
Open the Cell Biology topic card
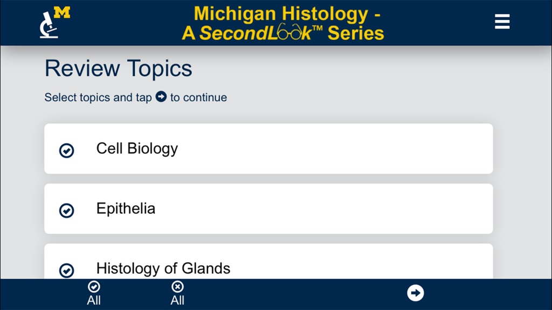coord(268,149)
